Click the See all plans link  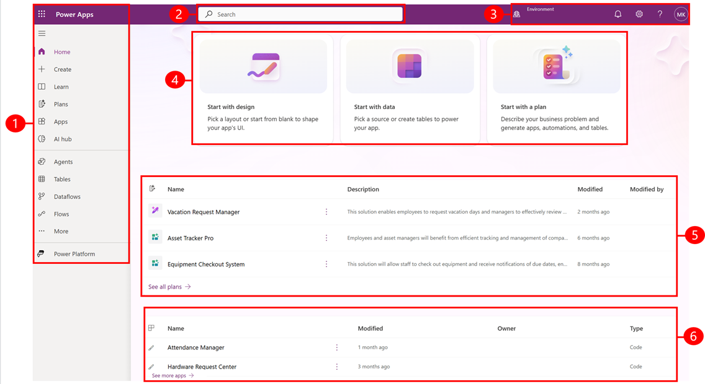click(x=169, y=287)
